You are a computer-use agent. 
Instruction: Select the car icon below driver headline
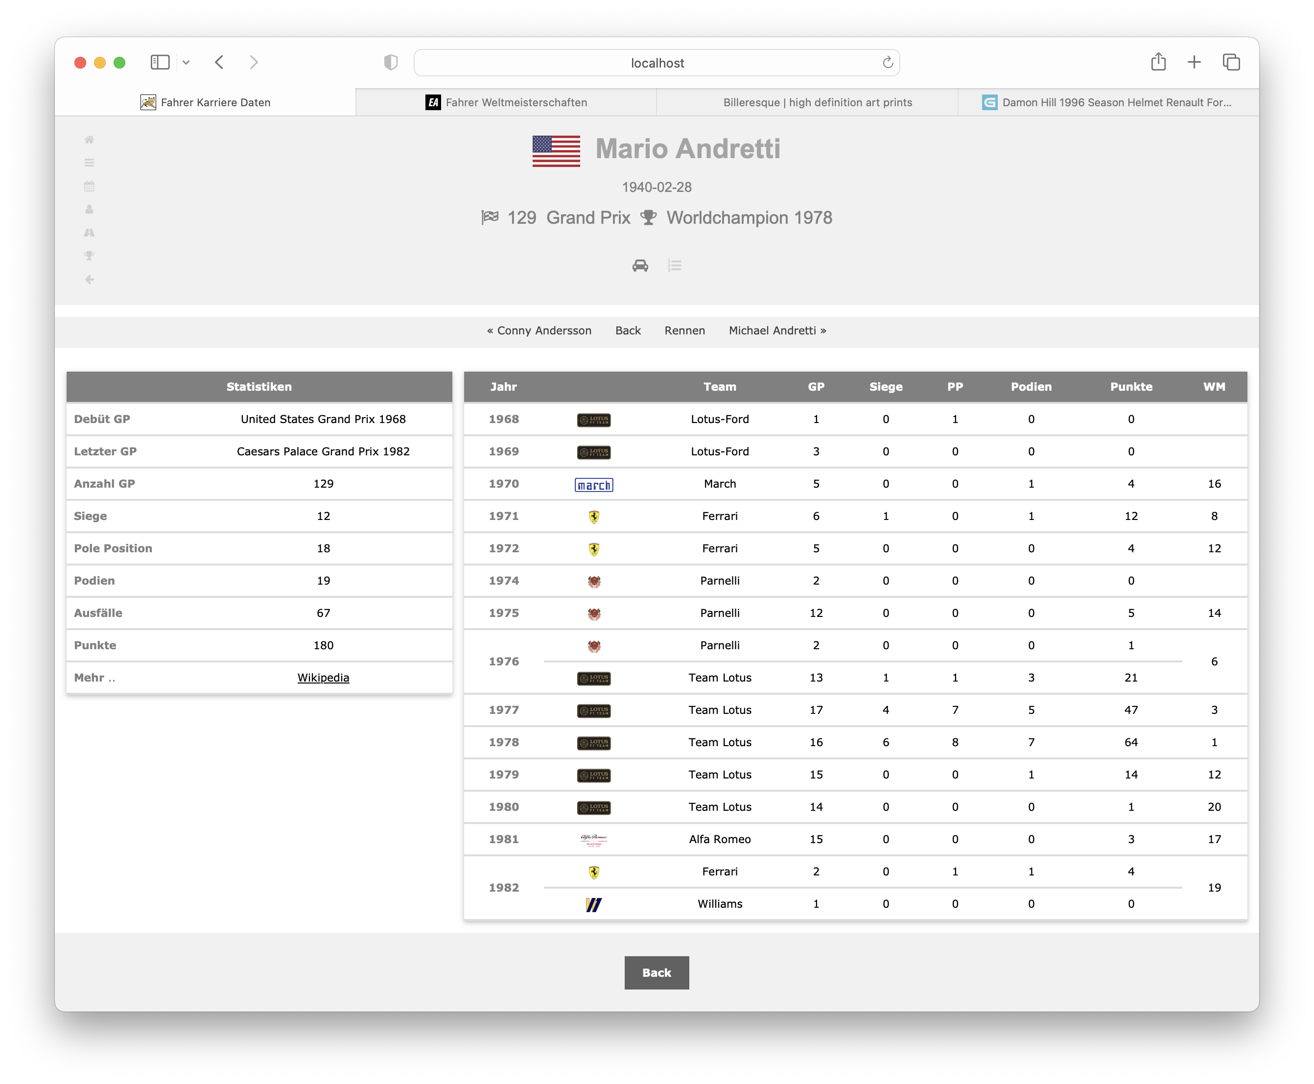640,265
